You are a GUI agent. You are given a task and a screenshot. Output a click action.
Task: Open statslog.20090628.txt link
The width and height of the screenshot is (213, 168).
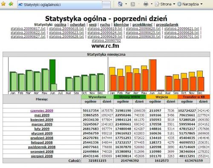66,37
